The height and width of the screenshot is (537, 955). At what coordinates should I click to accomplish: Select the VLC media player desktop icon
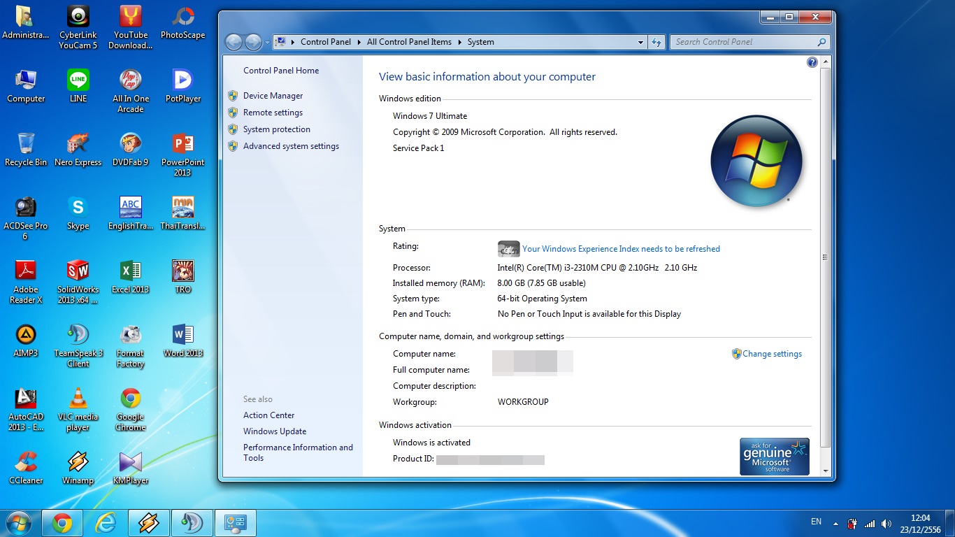tap(78, 399)
